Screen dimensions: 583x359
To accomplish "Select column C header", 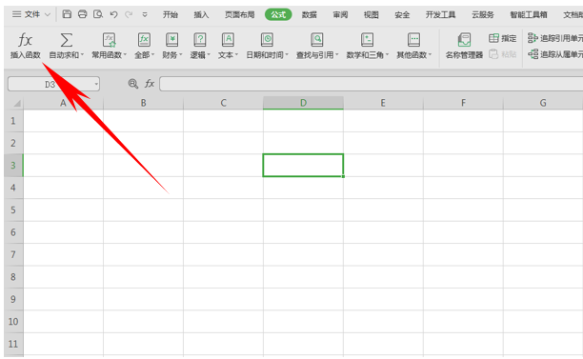I will pyautogui.click(x=223, y=103).
